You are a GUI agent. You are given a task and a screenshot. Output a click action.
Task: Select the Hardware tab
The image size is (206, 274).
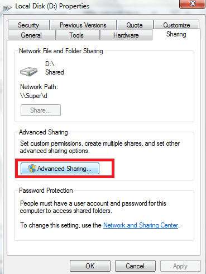click(x=126, y=35)
